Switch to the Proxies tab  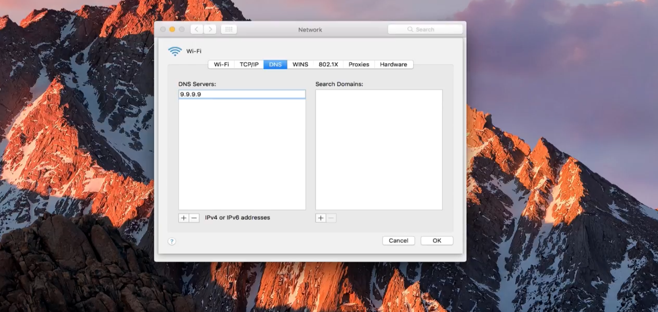click(359, 64)
